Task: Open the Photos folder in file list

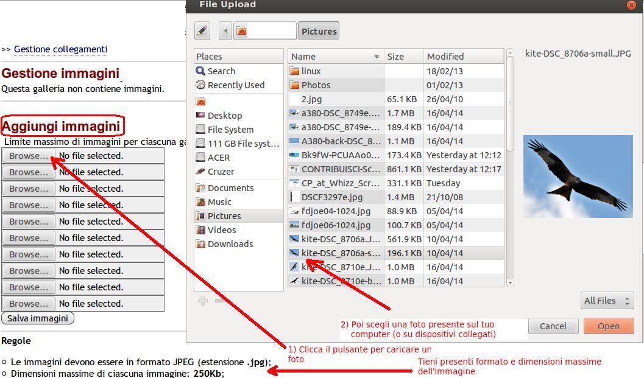Action: tap(316, 85)
